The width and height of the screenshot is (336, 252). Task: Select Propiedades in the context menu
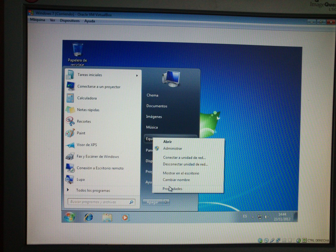pos(173,189)
